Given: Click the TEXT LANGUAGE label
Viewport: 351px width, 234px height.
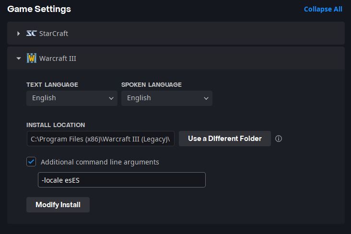Looking at the screenshot, I should click(52, 85).
